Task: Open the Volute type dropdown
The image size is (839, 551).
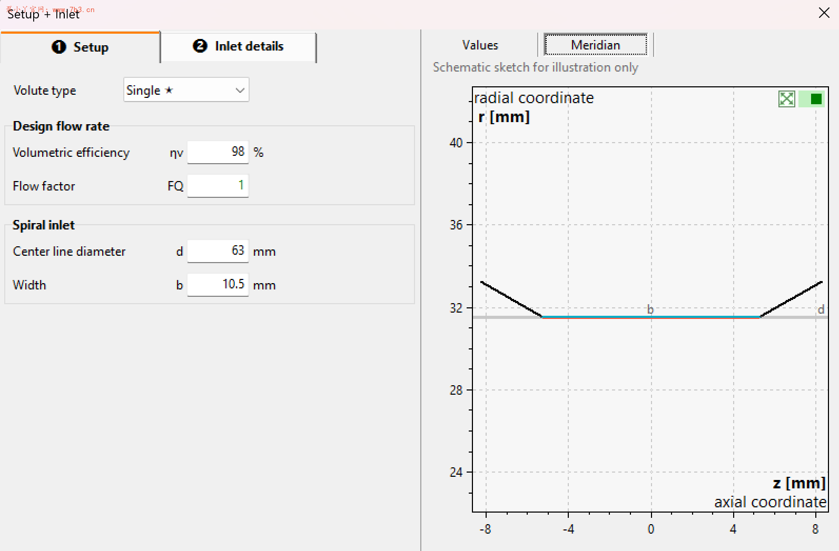Action: point(186,90)
